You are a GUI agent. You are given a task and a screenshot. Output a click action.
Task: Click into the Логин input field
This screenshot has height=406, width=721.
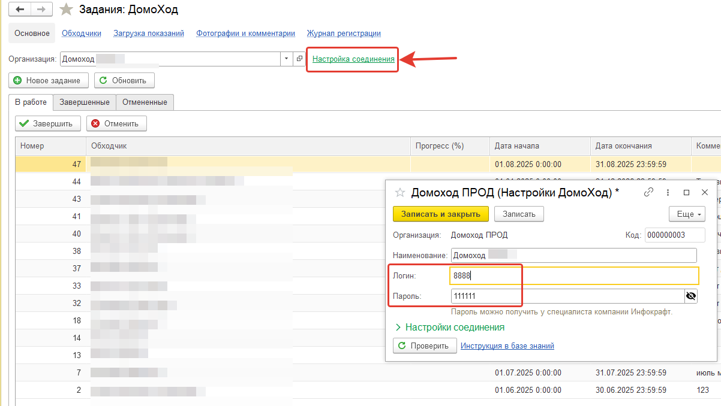[573, 275]
